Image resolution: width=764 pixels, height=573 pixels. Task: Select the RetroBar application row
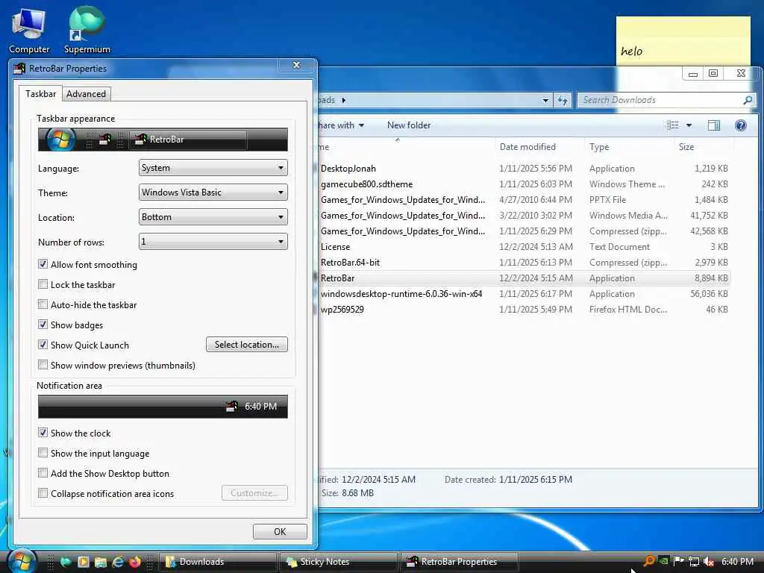(524, 278)
